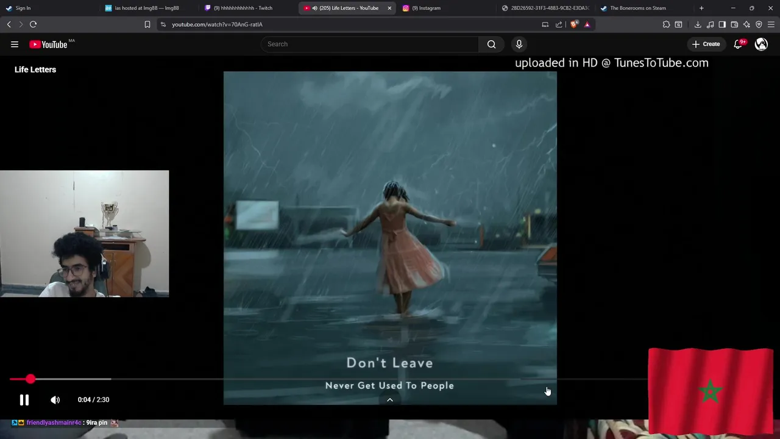Focus the YouTube search field
The image size is (780, 439).
[x=370, y=44]
